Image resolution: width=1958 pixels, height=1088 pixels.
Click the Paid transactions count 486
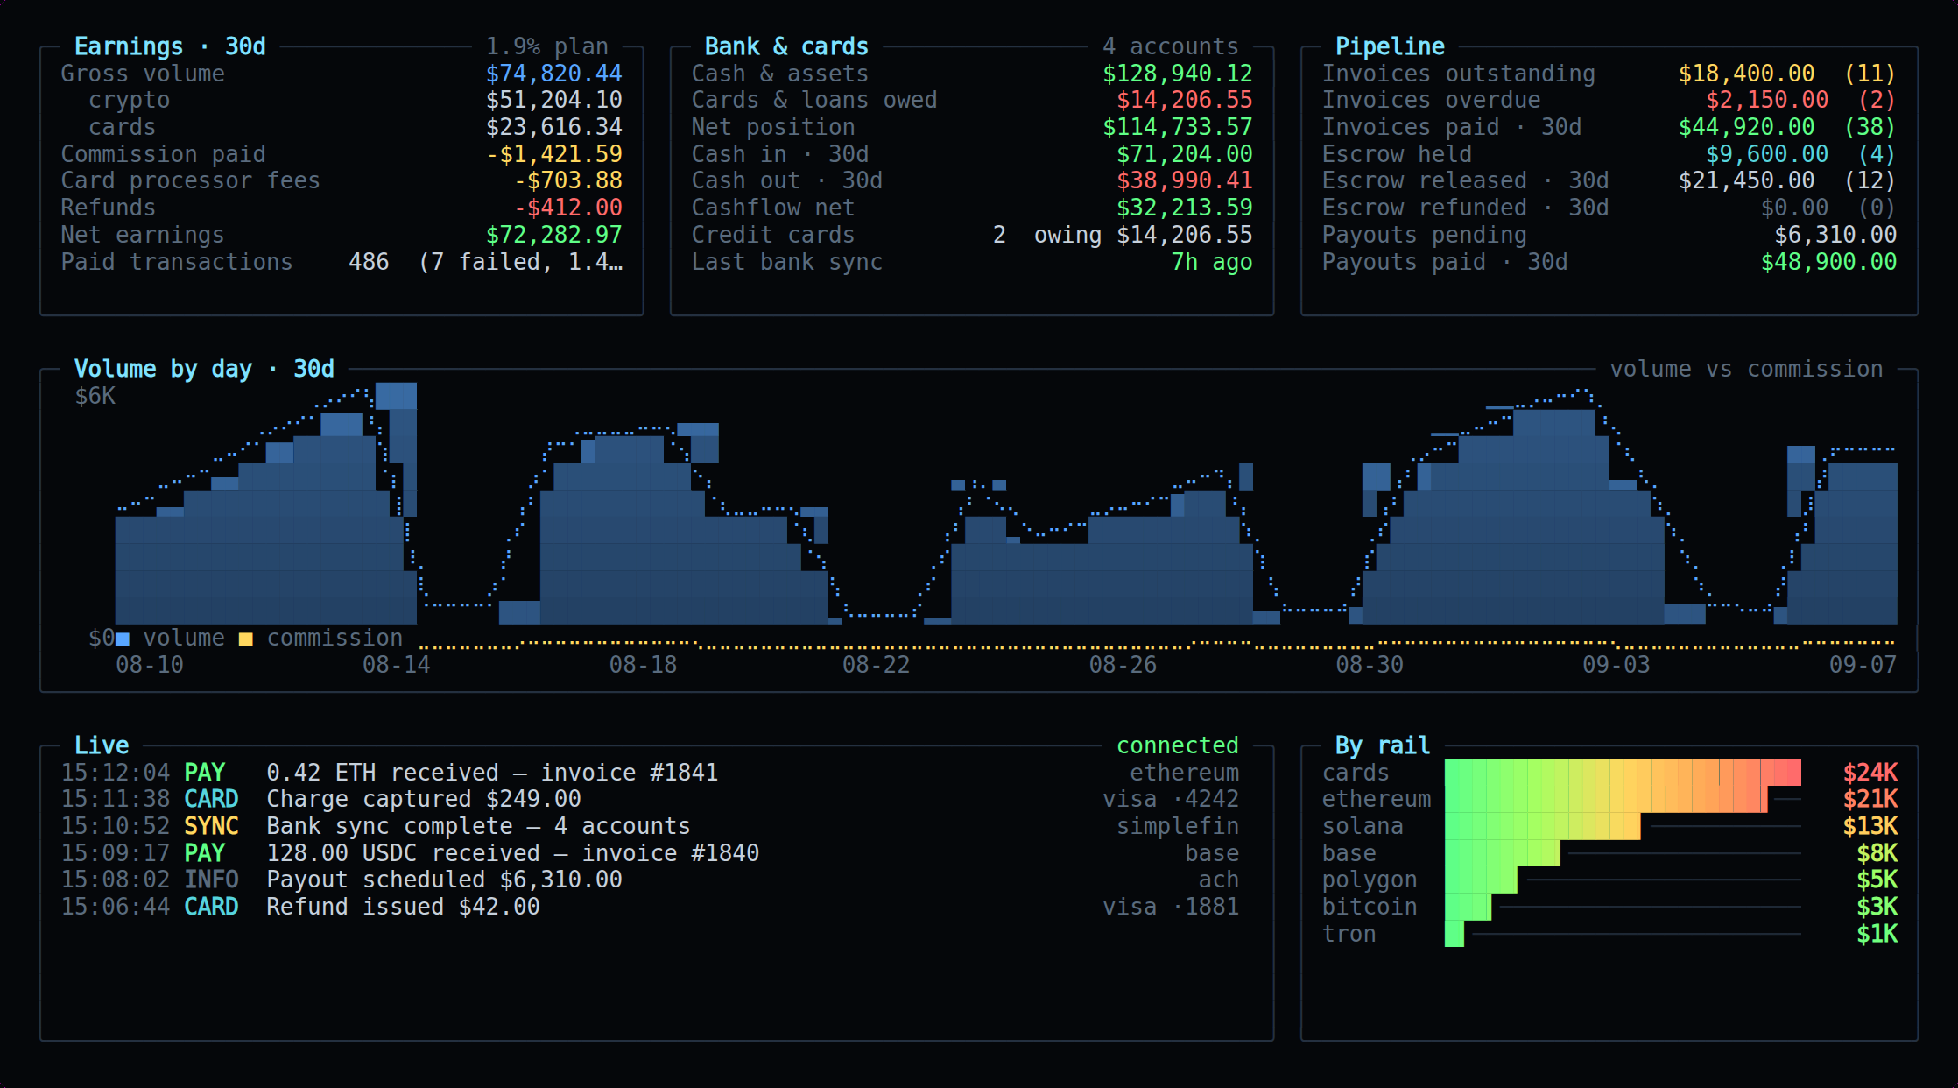click(369, 262)
